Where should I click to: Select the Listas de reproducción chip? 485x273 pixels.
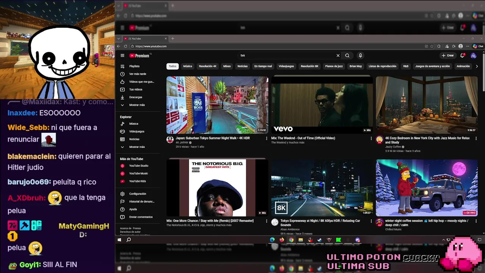pyautogui.click(x=382, y=66)
